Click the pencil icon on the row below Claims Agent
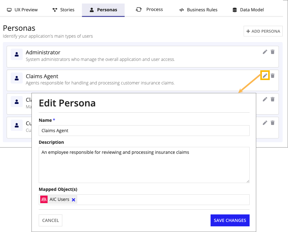Image resolution: width=288 pixels, height=232 pixels. [265, 99]
